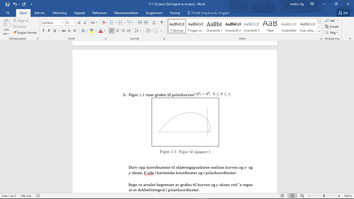This screenshot has height=199, width=354.
Task: Click Kopier in the clipboard group
Action: [20, 27]
